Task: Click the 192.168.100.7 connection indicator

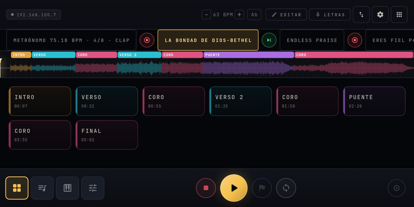Action: pyautogui.click(x=34, y=14)
